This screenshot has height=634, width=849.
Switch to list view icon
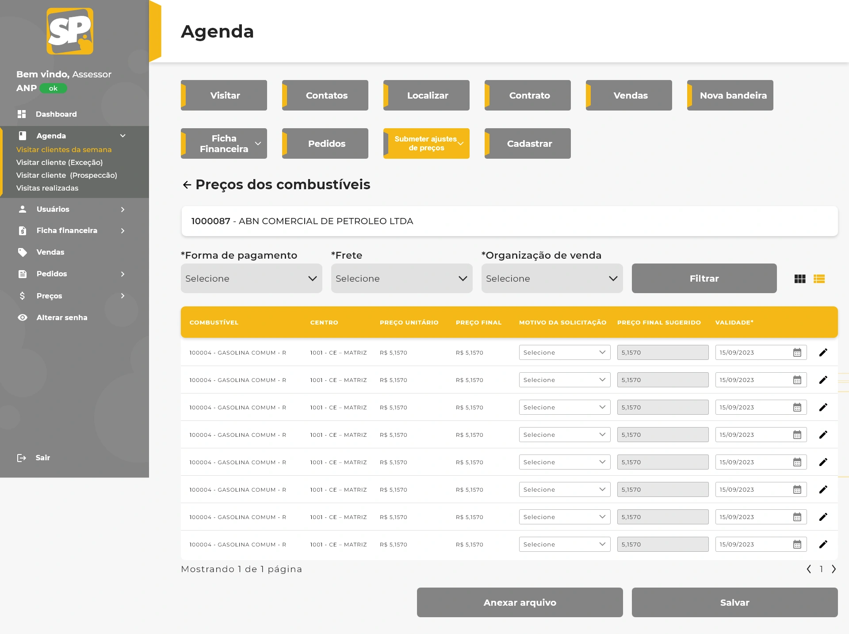pyautogui.click(x=819, y=279)
